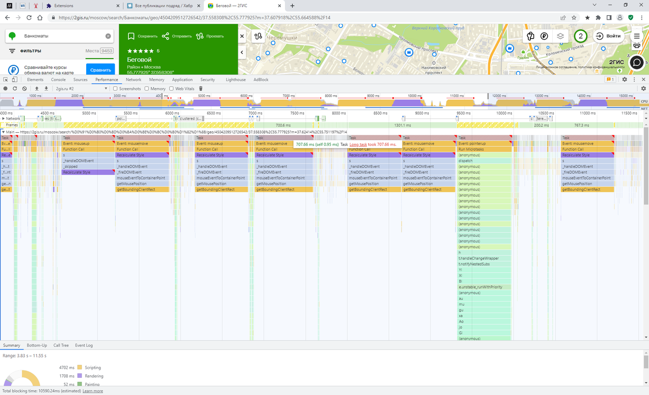Screen dimensions: 649x395
Task: Select the Места results tab
Action: 99,51
